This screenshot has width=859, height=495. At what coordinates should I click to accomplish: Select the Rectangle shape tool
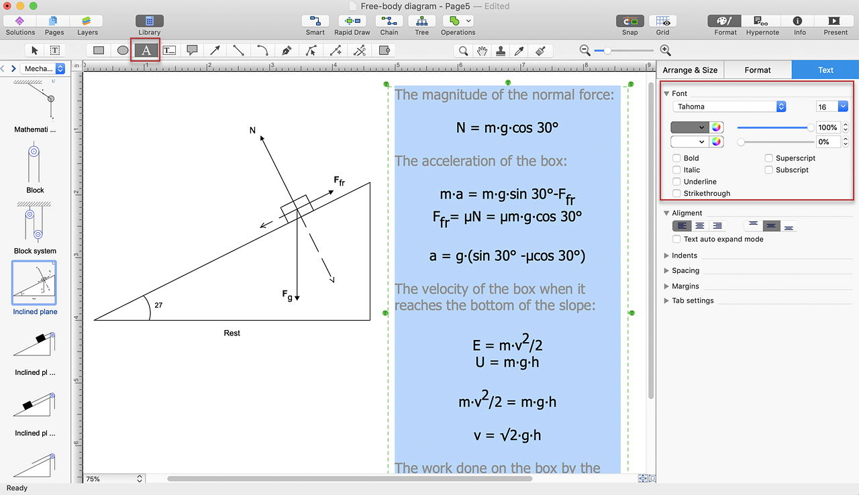99,50
